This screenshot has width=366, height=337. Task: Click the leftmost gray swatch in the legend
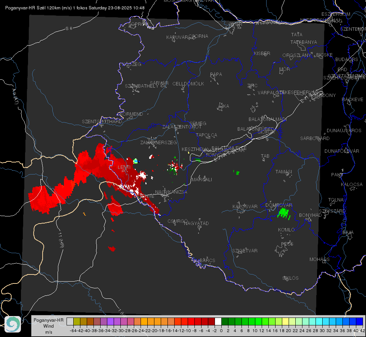pyautogui.click(x=70, y=321)
